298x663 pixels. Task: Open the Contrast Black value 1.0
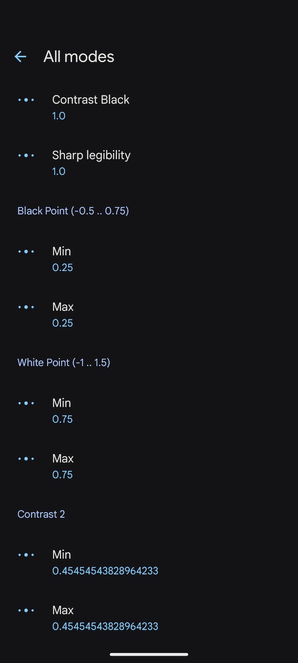(59, 115)
